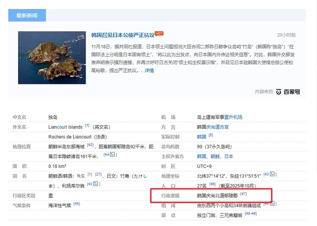Click 朝鲜 in the 主权声索方 row

tap(216, 156)
